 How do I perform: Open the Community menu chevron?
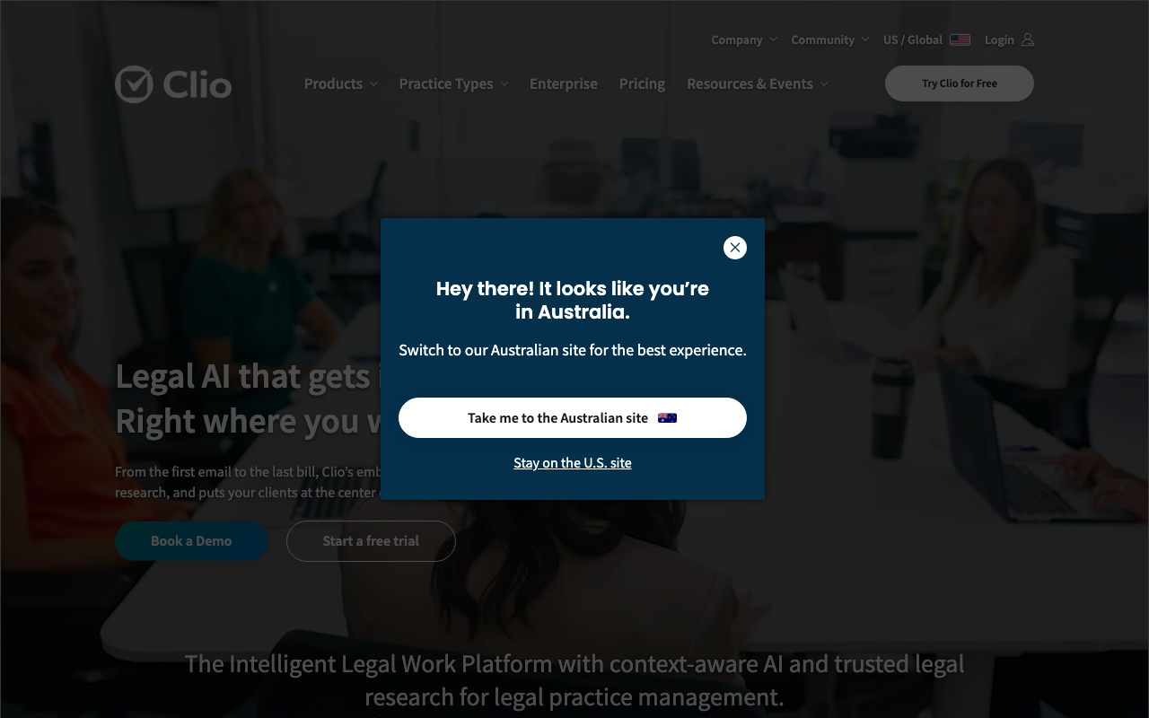pyautogui.click(x=864, y=39)
